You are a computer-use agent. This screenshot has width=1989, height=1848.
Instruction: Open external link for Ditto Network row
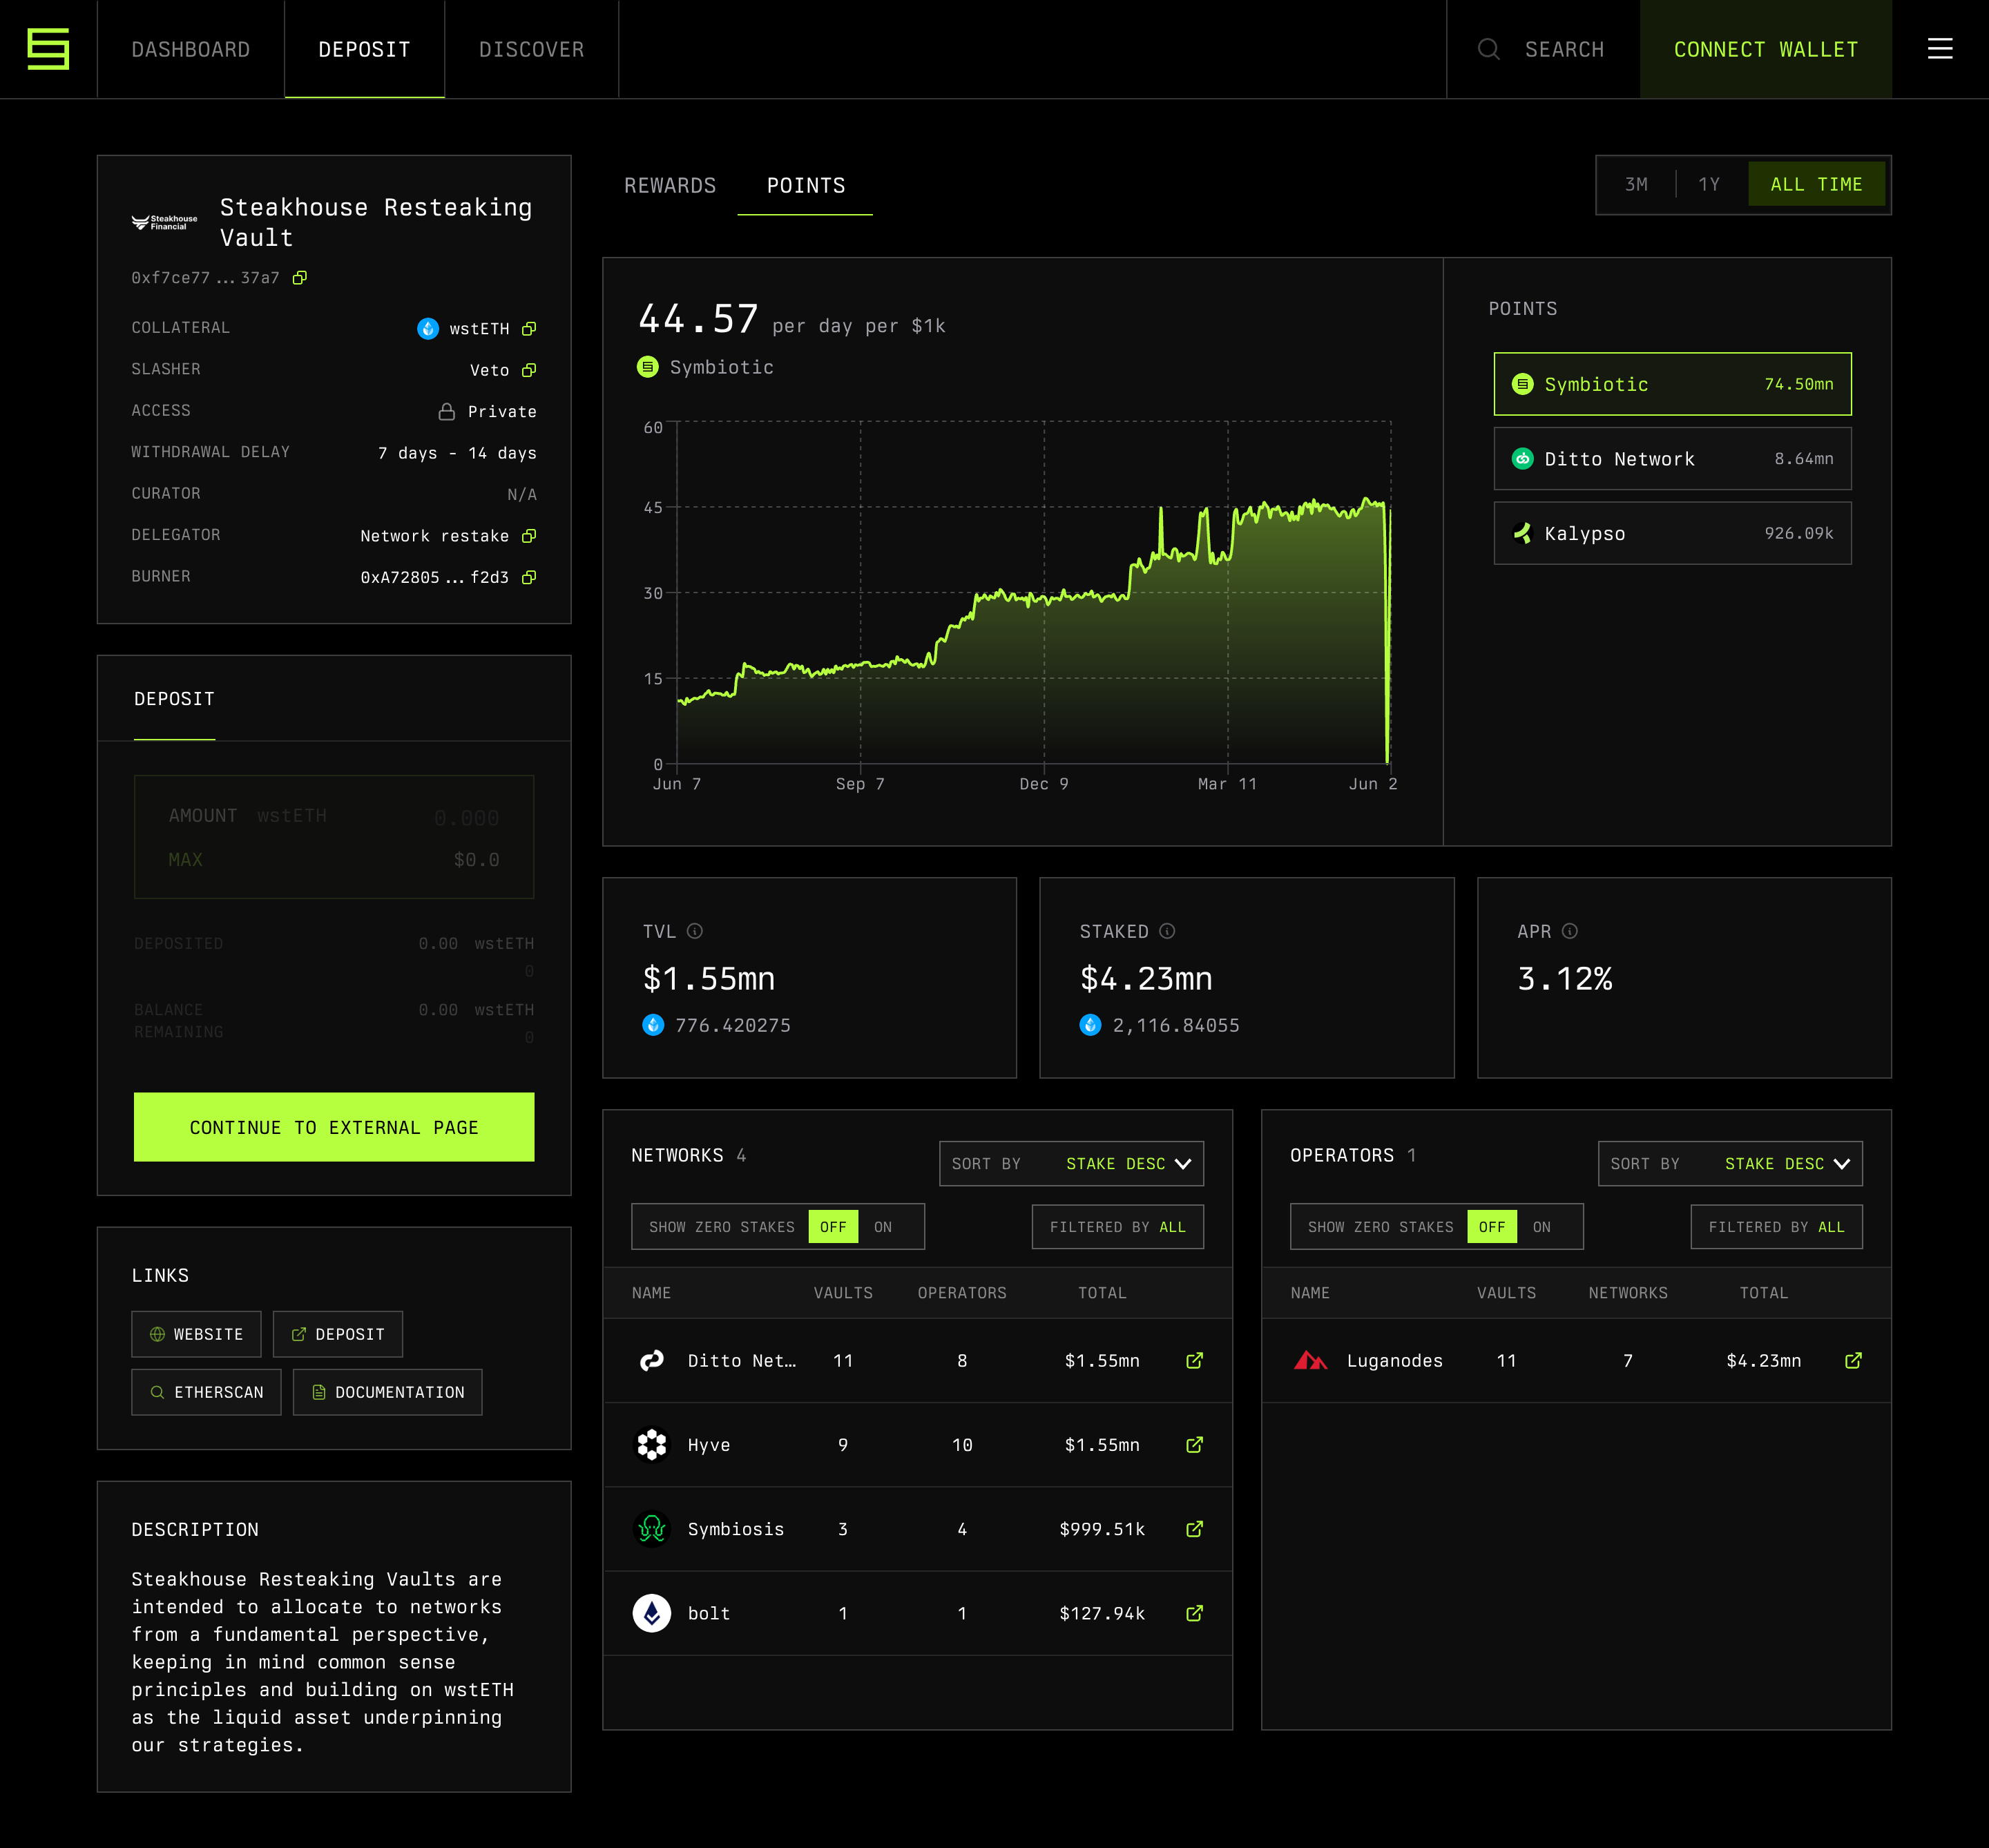(1194, 1360)
